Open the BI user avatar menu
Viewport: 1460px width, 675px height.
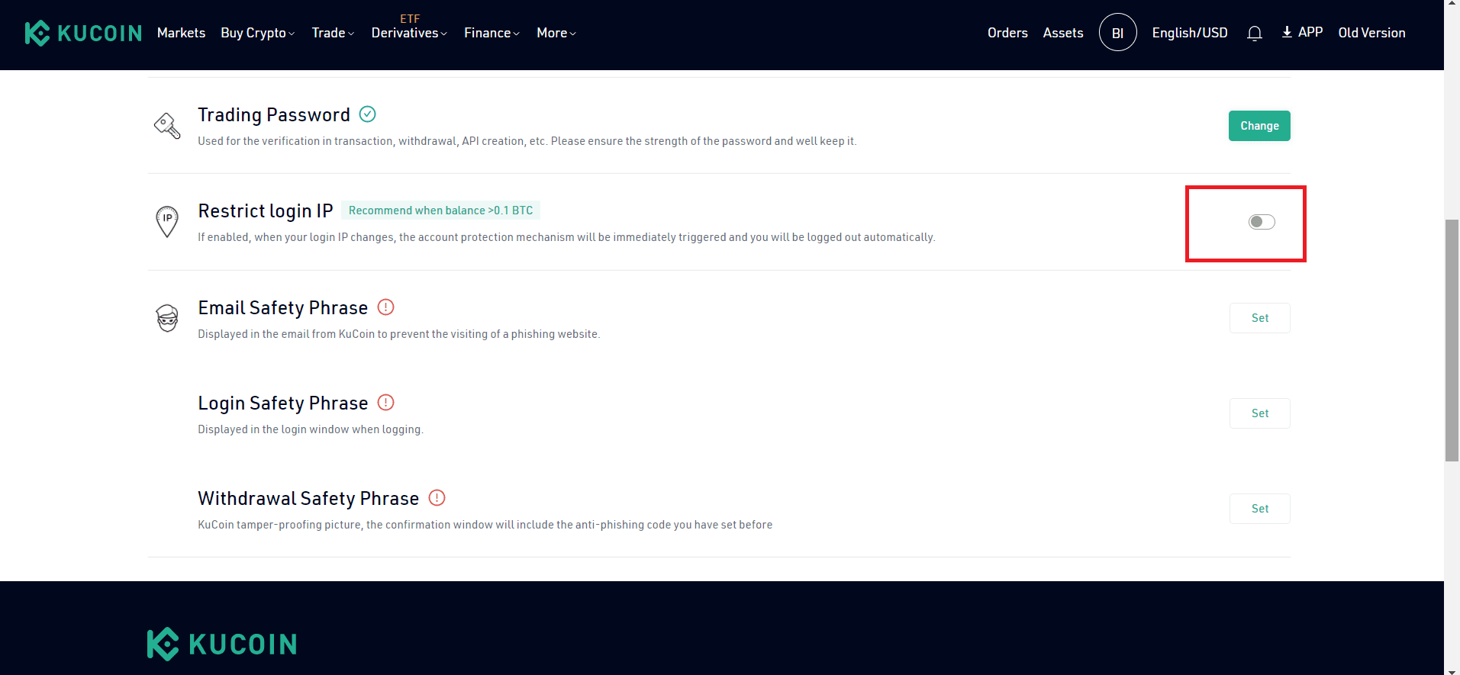(1117, 33)
